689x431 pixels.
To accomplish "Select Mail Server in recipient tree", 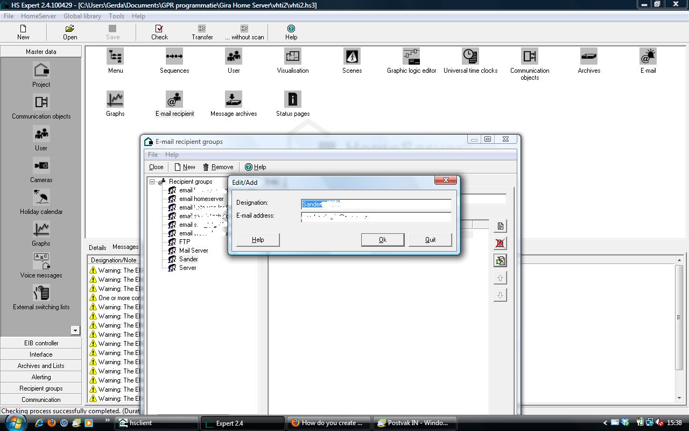I will [x=193, y=251].
